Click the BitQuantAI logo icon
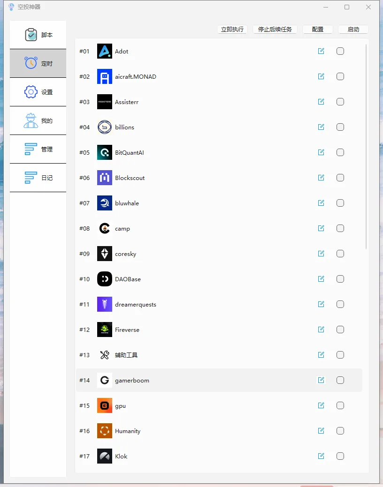 [105, 152]
